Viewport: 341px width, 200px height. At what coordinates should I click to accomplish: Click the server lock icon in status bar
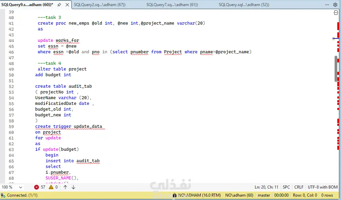[175, 195]
